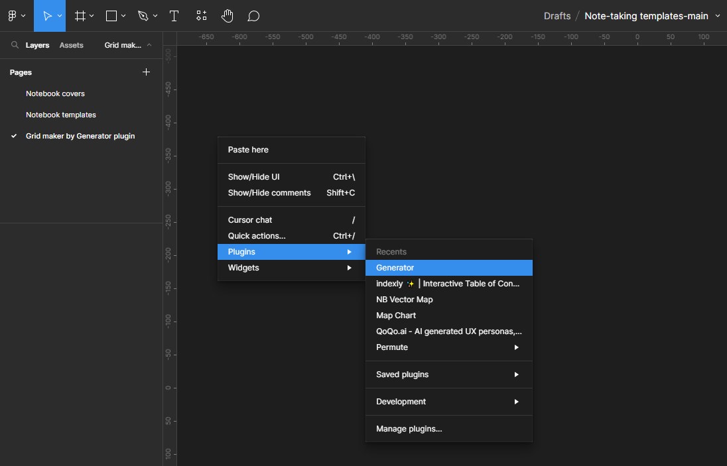Viewport: 727px width, 466px height.
Task: Choose Paste here from context menu
Action: pos(291,150)
